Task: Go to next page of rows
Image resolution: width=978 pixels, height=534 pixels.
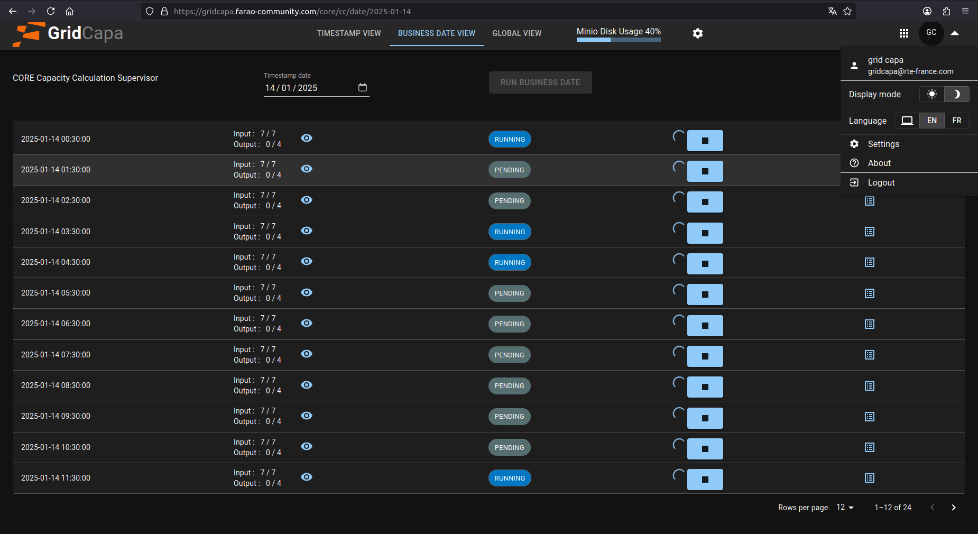Action: tap(953, 508)
